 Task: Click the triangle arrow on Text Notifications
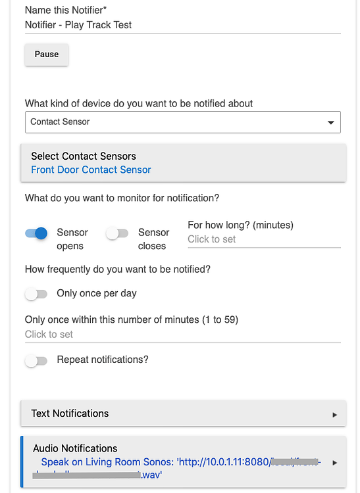click(x=335, y=415)
